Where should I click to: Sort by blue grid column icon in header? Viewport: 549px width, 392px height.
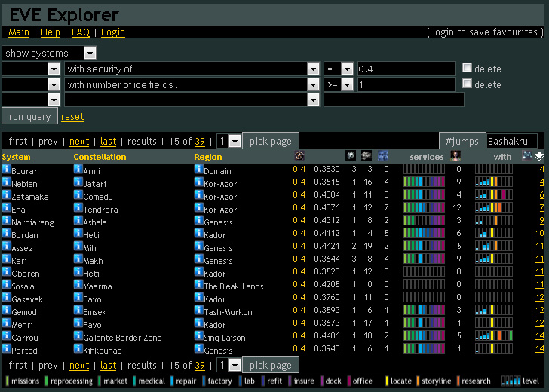coord(383,155)
